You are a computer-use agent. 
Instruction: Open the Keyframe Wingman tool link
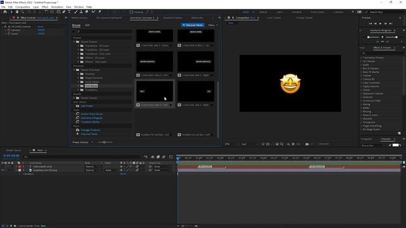91,118
